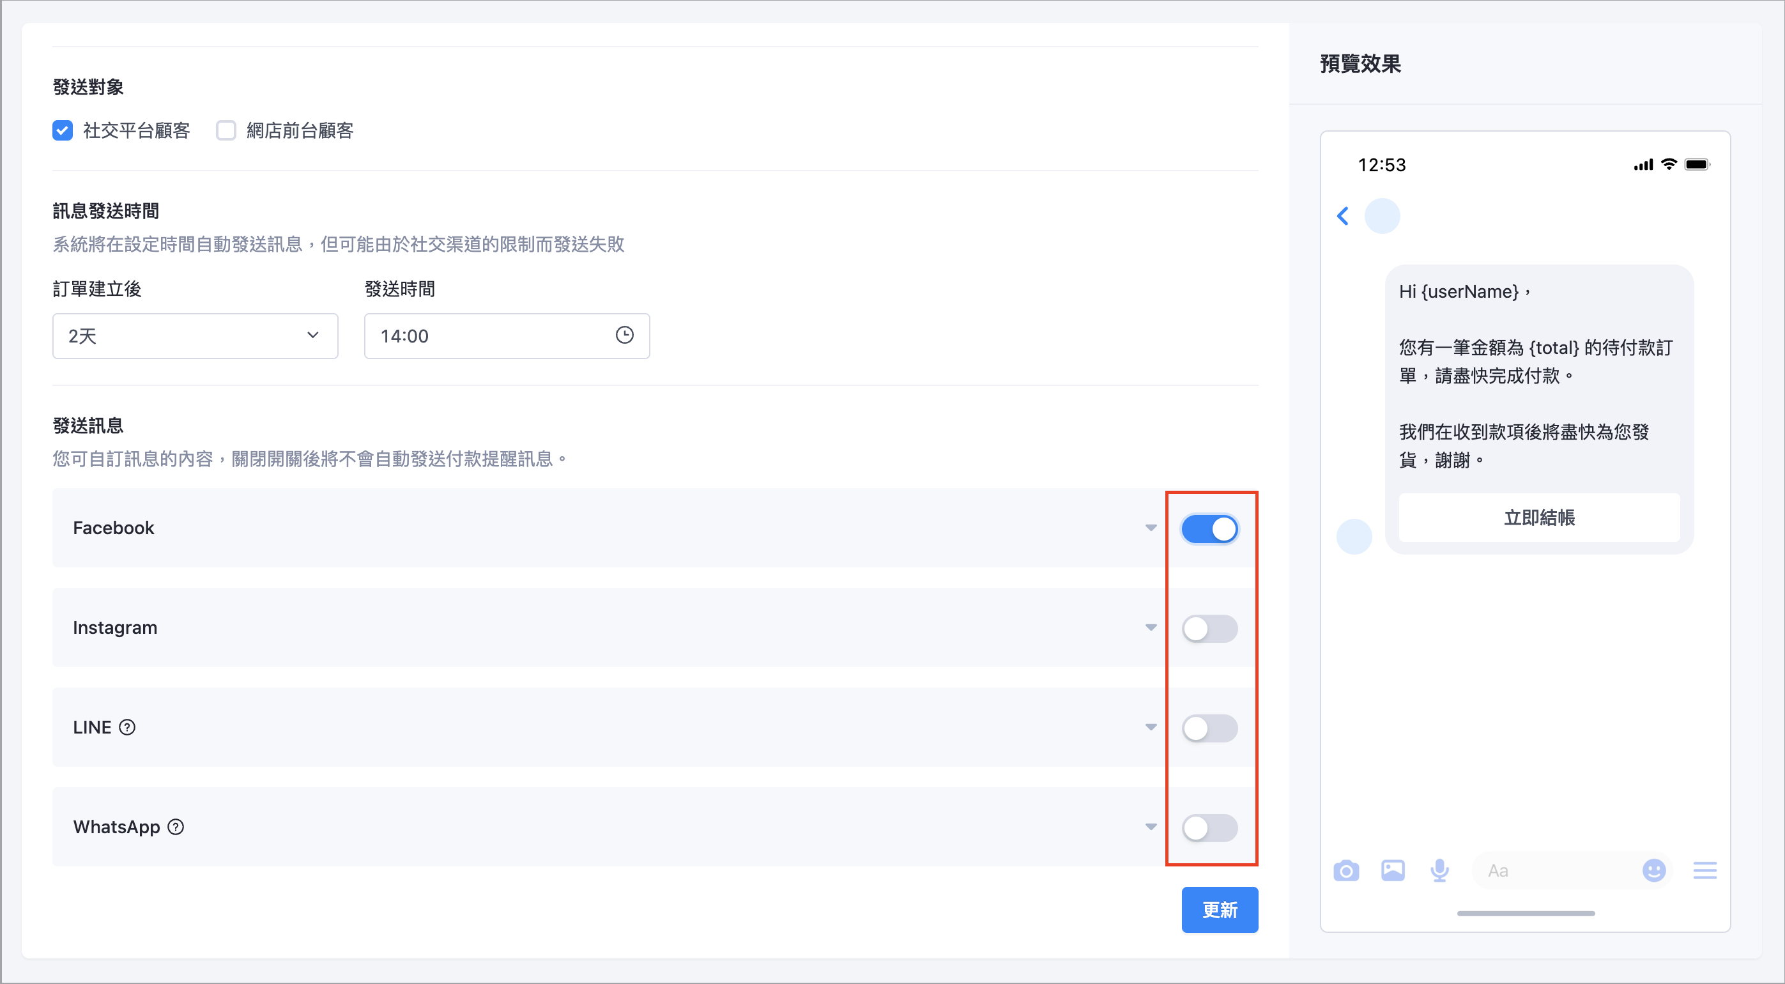Expand the Instagram message section arrow

point(1151,628)
